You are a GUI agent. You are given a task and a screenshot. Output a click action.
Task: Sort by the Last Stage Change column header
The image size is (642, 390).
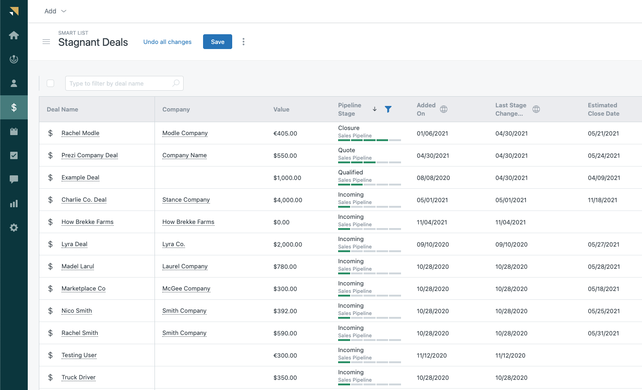coord(511,109)
